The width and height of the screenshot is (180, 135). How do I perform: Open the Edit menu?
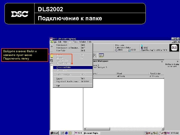coord(60,42)
